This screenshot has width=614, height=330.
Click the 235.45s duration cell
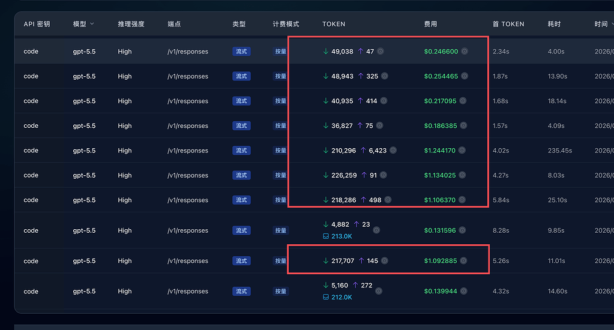coord(560,151)
